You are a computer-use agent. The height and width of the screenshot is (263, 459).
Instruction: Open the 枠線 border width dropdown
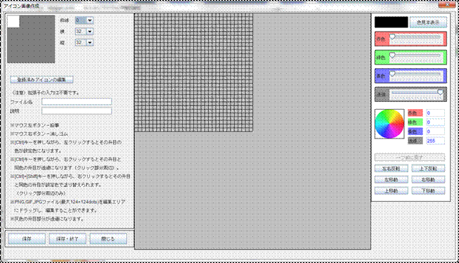[84, 20]
